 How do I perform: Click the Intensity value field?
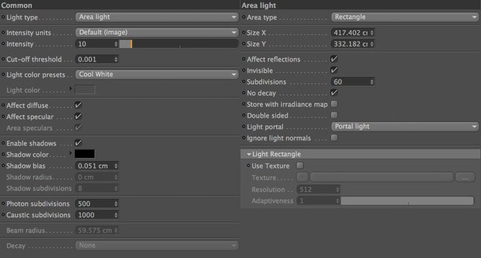[94, 44]
